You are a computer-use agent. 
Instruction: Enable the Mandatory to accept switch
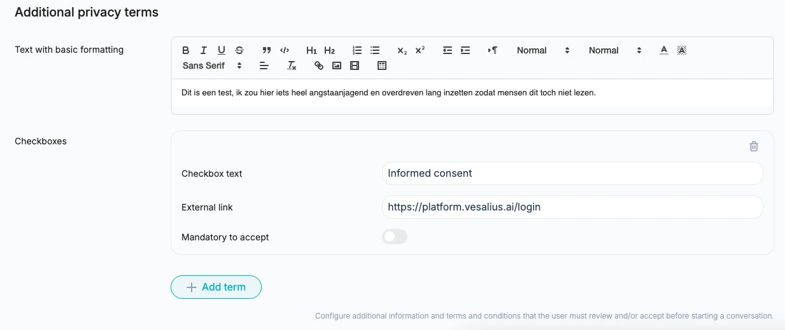click(x=395, y=237)
